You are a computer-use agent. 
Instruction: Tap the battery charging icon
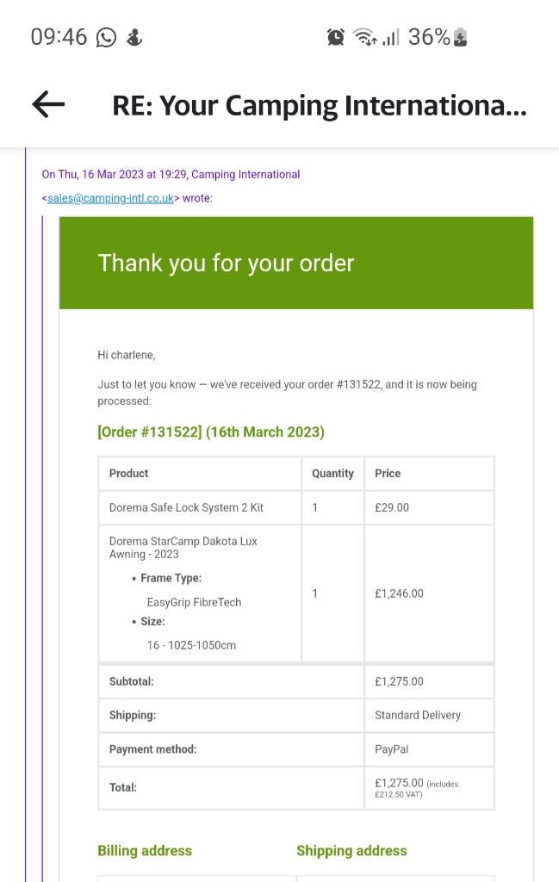(460, 37)
